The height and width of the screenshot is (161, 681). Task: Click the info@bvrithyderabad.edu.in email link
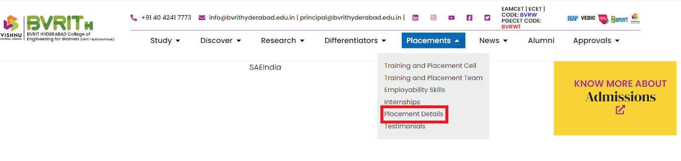[x=252, y=18]
